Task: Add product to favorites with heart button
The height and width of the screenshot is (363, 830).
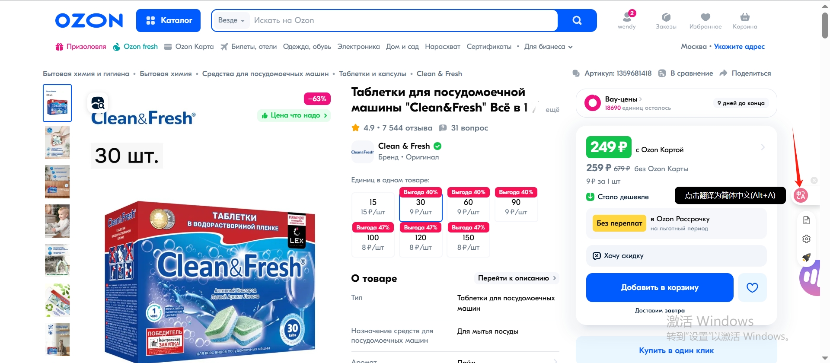Action: [x=752, y=287]
